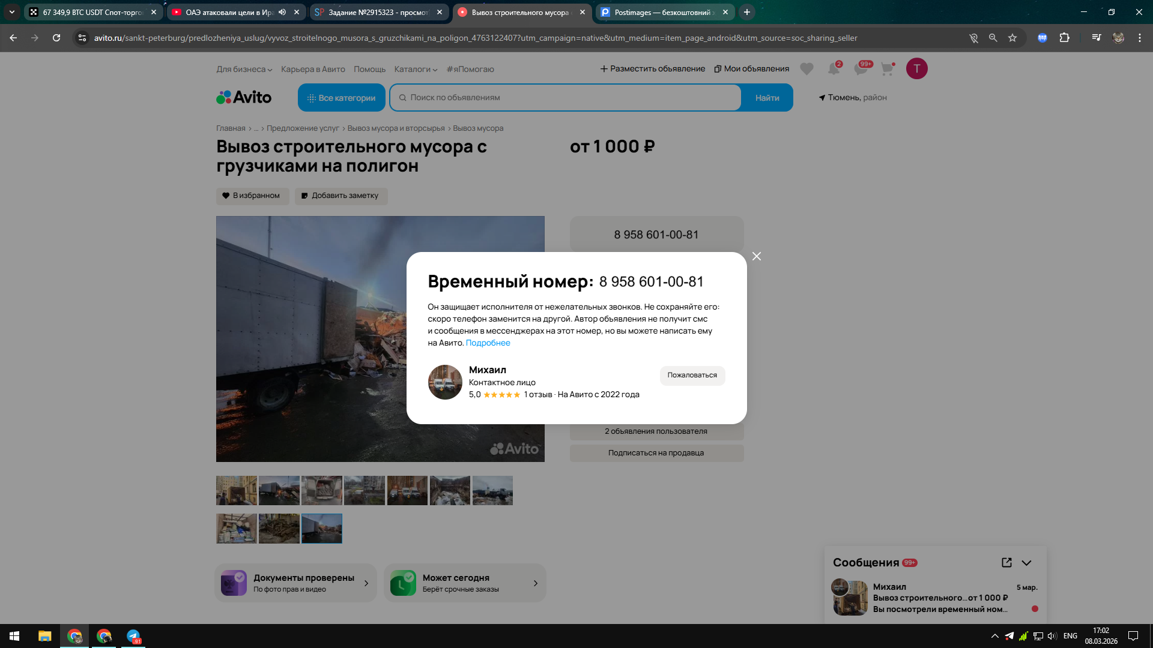Open the notifications bell icon
This screenshot has width=1153, height=648.
pos(834,69)
